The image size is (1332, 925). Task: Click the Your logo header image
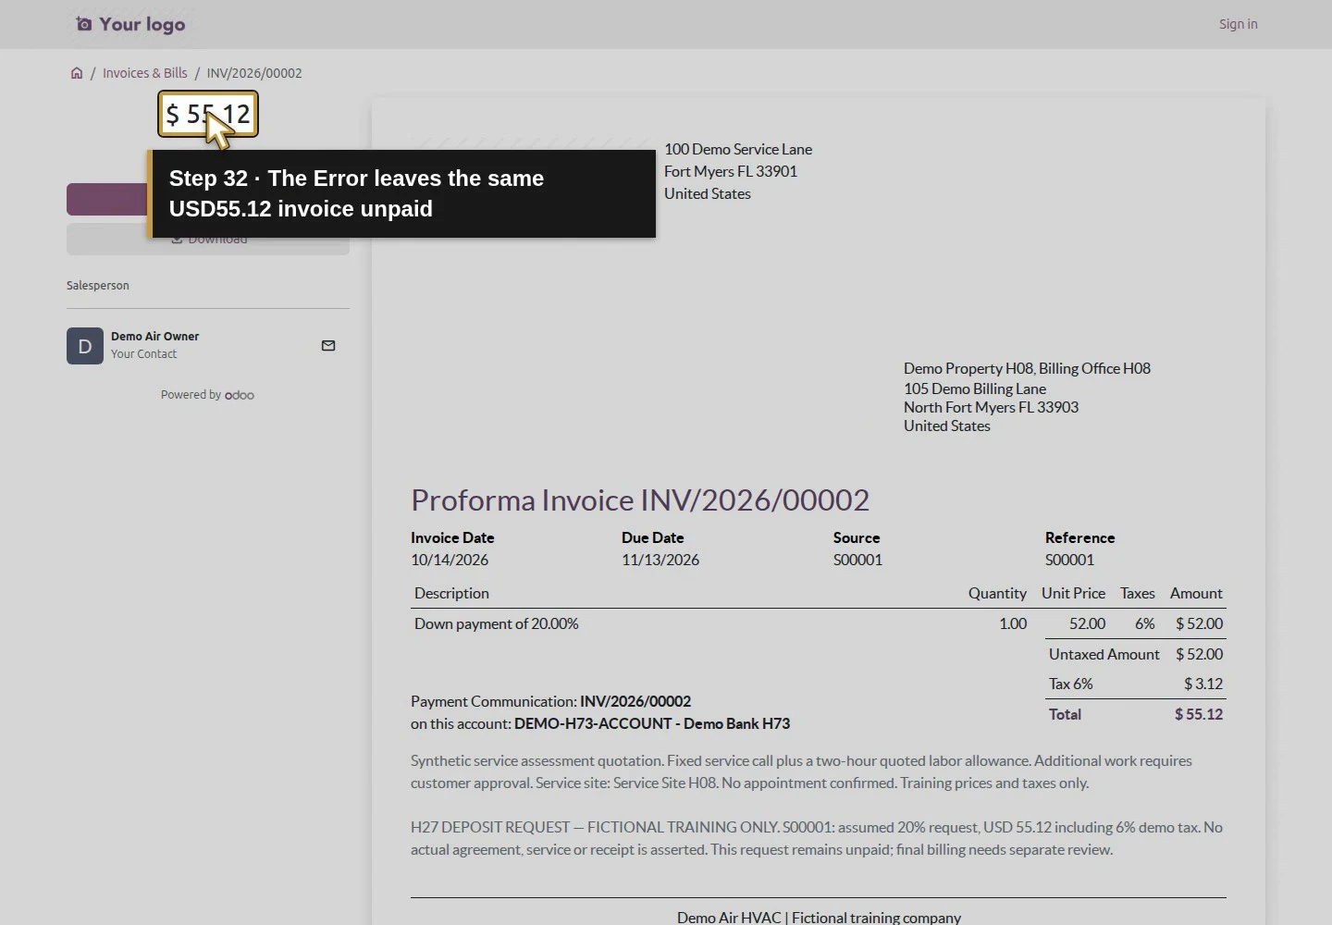(x=130, y=24)
